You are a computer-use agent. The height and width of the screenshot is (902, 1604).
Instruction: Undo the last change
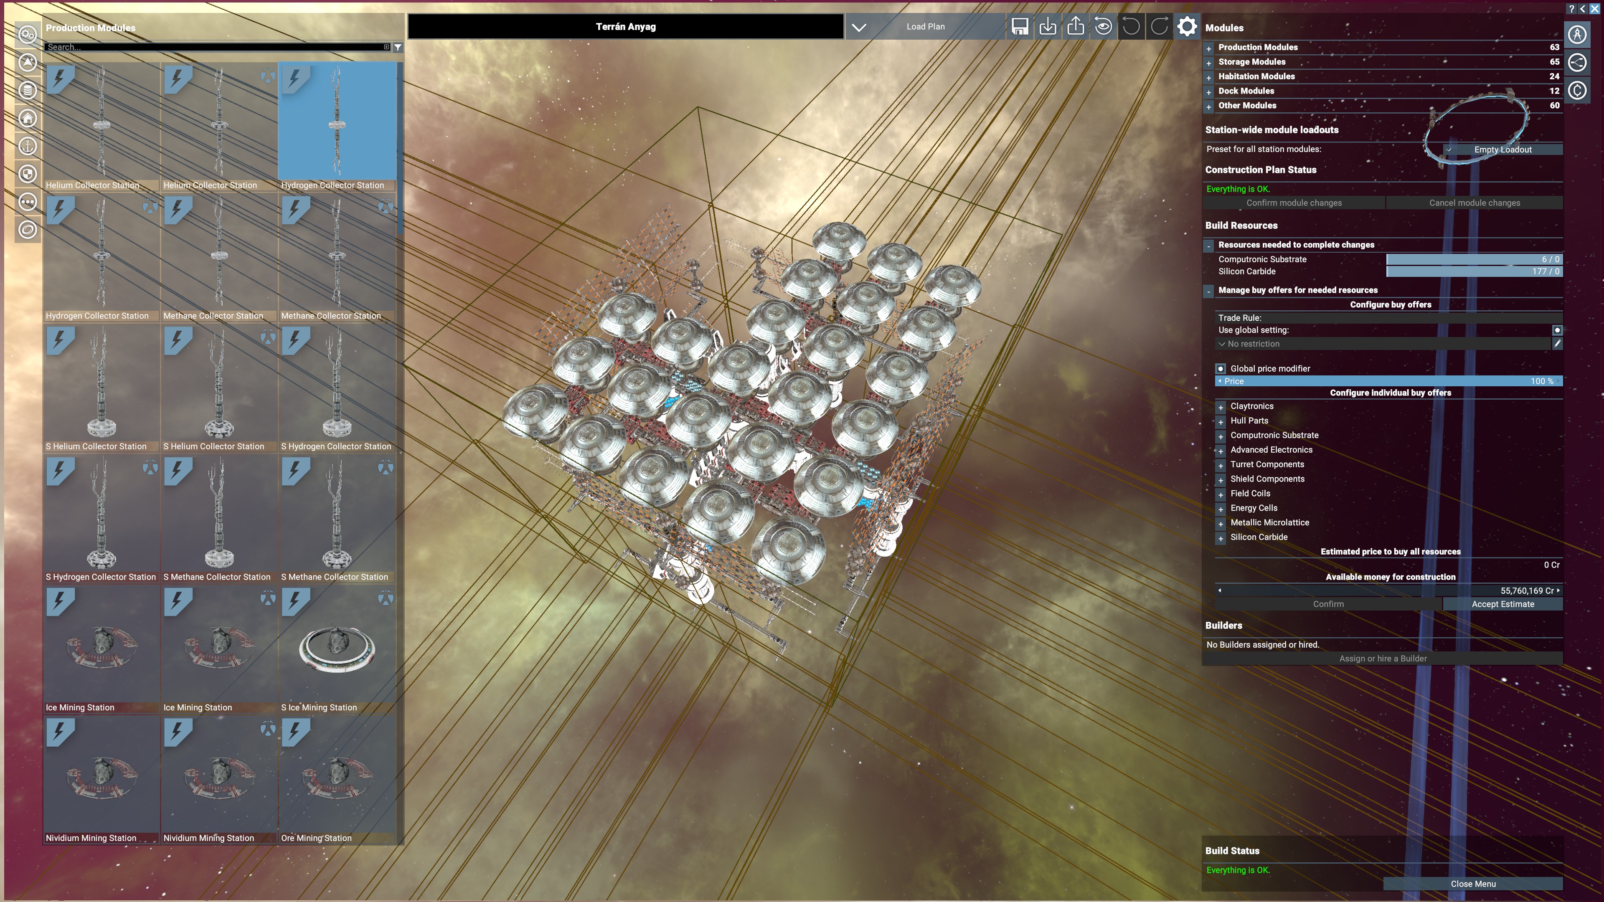pos(1132,27)
